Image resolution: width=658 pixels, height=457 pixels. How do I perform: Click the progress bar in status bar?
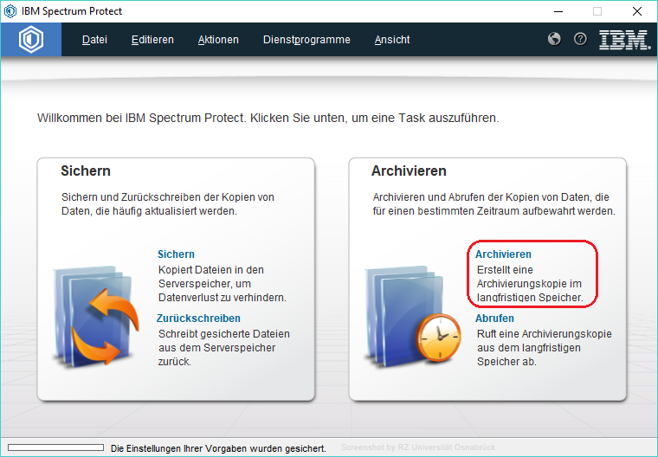(54, 447)
